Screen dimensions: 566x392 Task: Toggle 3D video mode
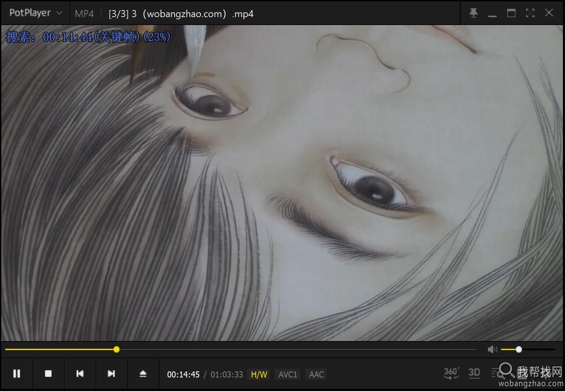pyautogui.click(x=474, y=373)
